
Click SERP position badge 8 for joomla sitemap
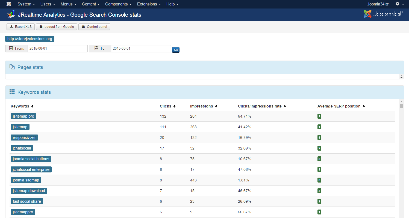(x=319, y=180)
